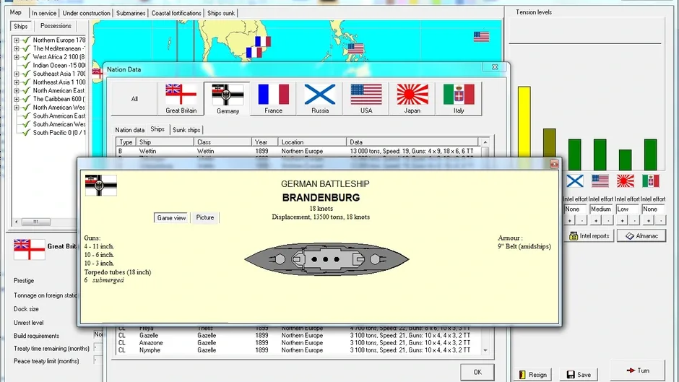Image resolution: width=679 pixels, height=382 pixels.
Task: Confirm Nation Data with OK
Action: click(x=477, y=372)
